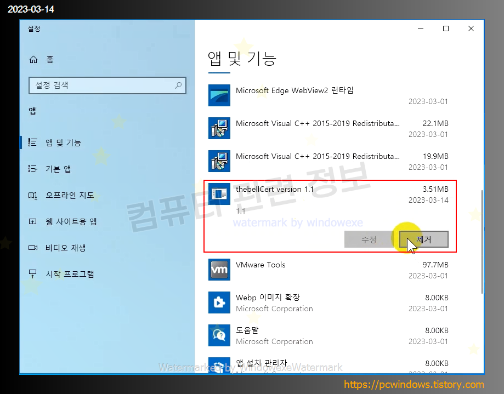Close the 설정 window
This screenshot has height=394, width=504.
pyautogui.click(x=471, y=28)
